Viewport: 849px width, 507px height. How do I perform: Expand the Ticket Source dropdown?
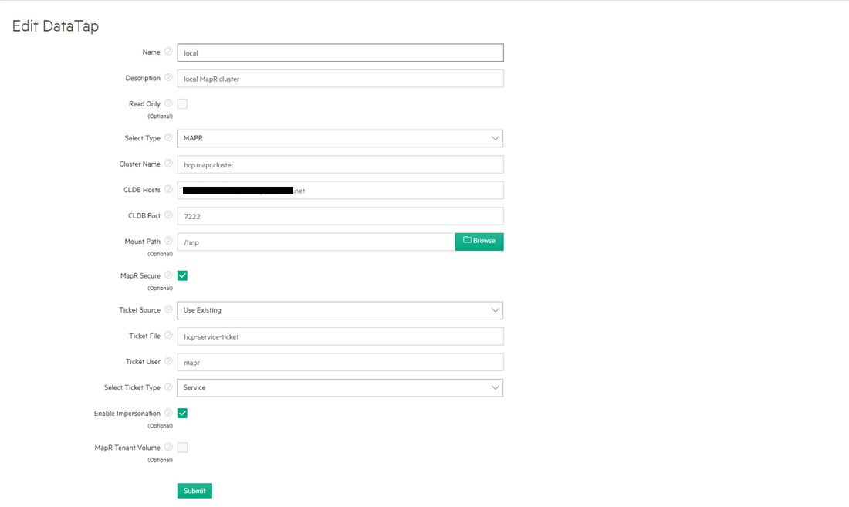tap(340, 310)
